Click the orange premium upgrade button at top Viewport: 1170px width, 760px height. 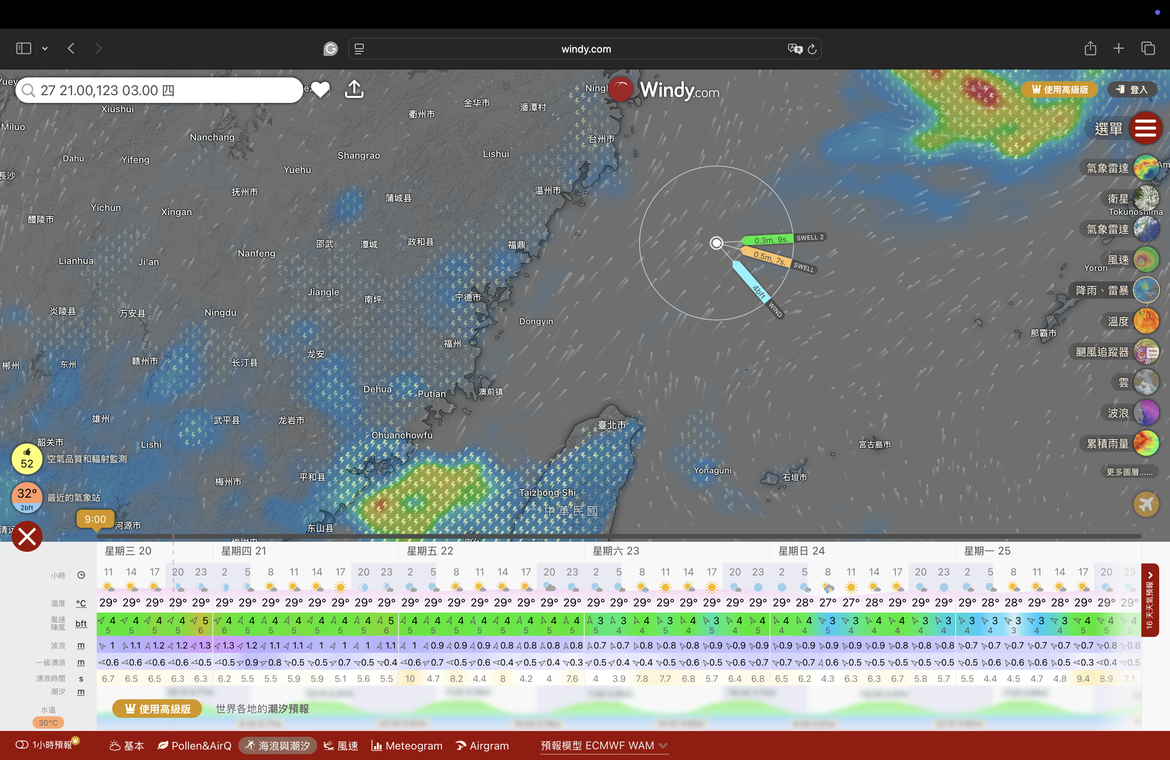pyautogui.click(x=1059, y=89)
